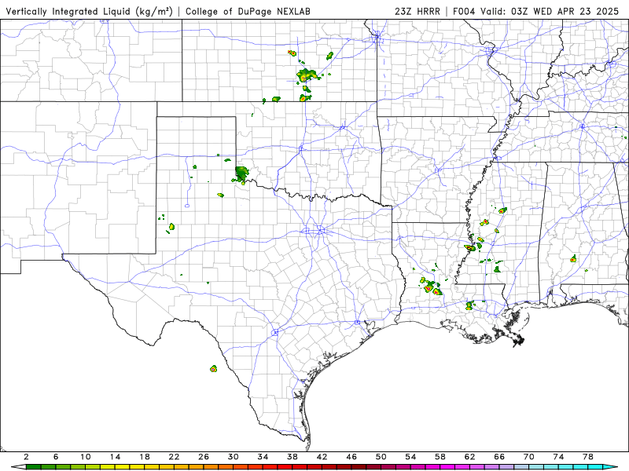
Task: Click the "26" value on the color scale
Action: [x=204, y=457]
